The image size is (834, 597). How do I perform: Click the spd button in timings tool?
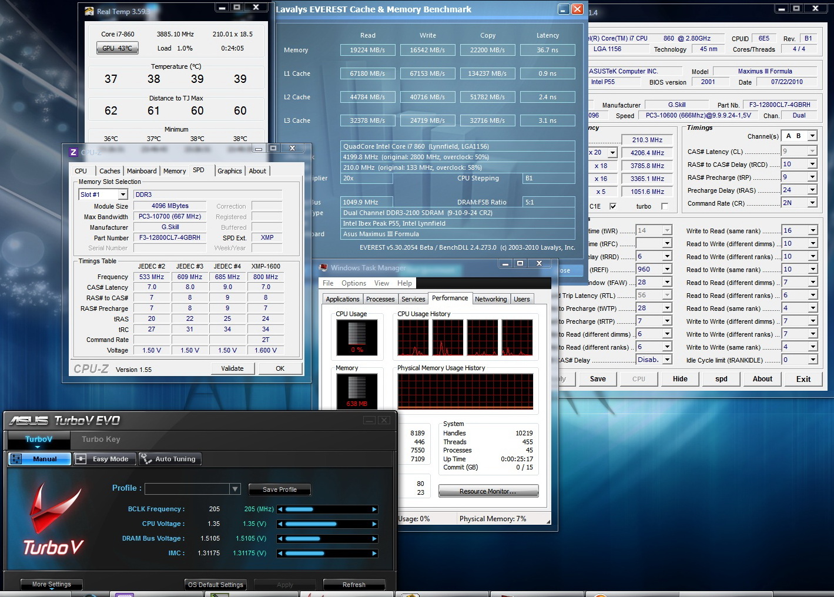[721, 379]
